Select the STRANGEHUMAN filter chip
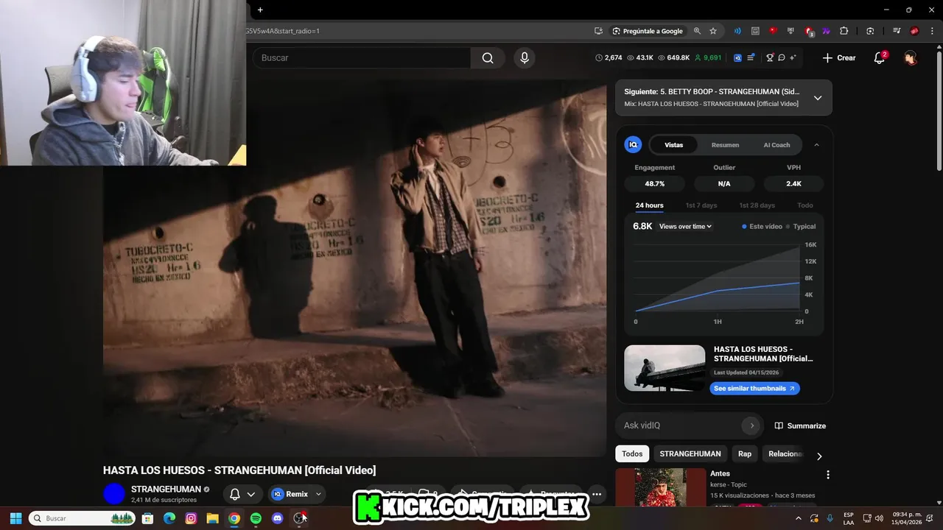This screenshot has height=530, width=943. 690,453
